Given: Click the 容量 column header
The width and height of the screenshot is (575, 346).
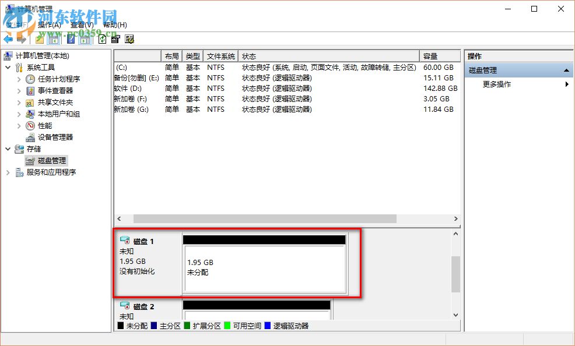Looking at the screenshot, I should tap(440, 55).
